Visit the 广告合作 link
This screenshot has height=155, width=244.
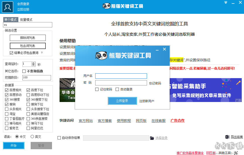[177, 121]
